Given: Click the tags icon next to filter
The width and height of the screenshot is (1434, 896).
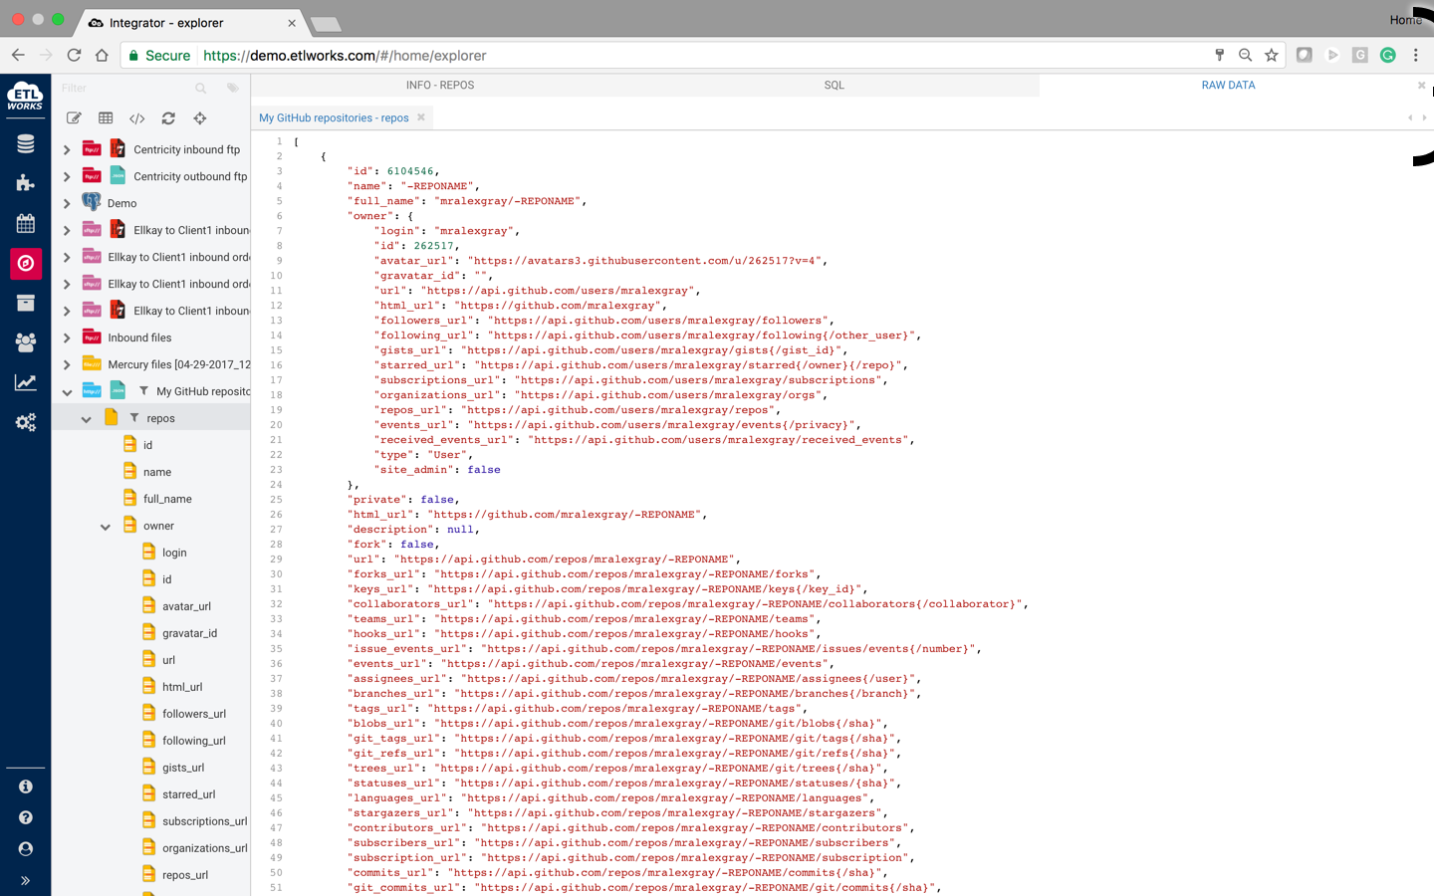Looking at the screenshot, I should [x=233, y=88].
